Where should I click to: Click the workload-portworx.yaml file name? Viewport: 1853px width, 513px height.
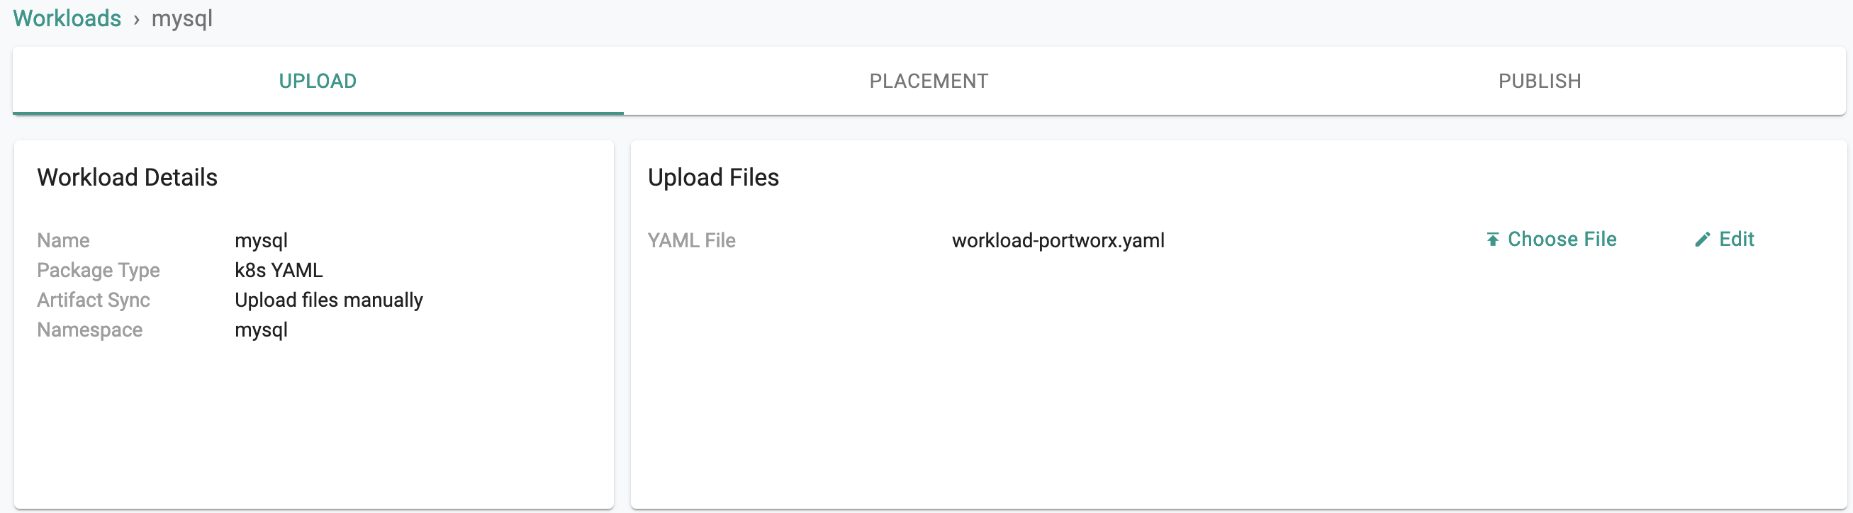(x=1058, y=240)
